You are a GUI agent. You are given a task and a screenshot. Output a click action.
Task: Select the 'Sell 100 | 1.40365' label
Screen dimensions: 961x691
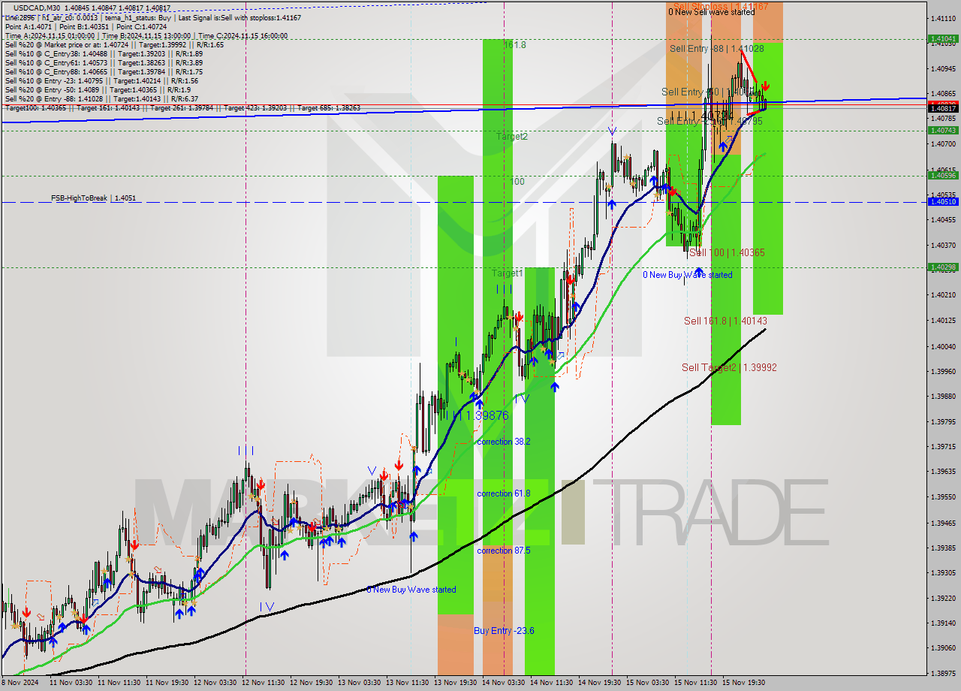(x=727, y=252)
